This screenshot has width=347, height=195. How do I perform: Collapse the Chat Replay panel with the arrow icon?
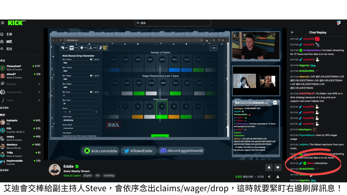[292, 32]
